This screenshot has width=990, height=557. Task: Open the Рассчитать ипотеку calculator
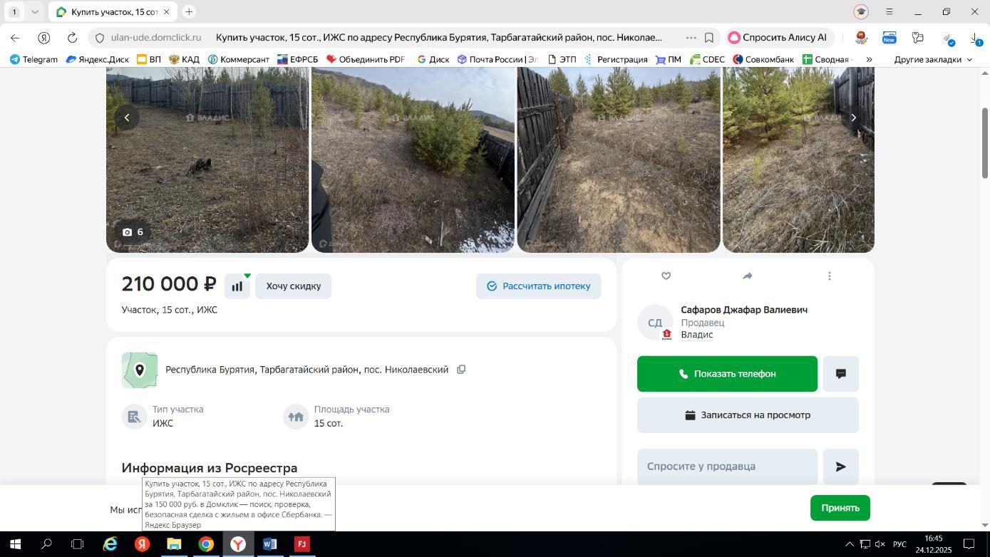click(x=538, y=286)
